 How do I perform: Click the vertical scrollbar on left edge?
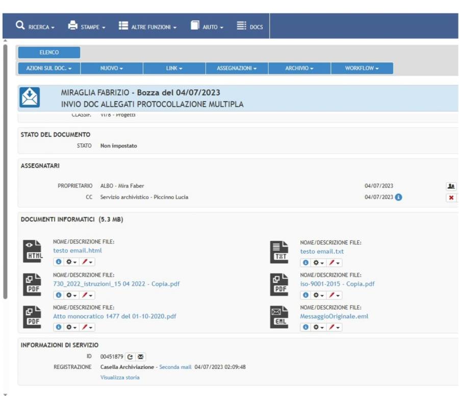click(x=6, y=168)
